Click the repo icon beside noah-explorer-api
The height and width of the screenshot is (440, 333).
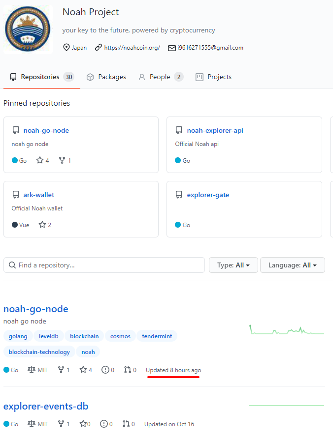coord(179,130)
